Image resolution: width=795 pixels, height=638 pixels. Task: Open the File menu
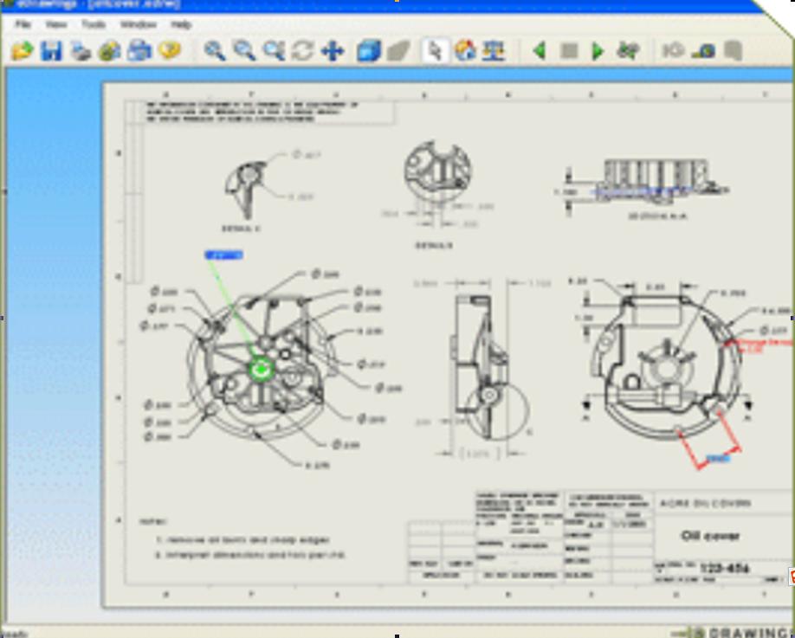click(x=23, y=24)
